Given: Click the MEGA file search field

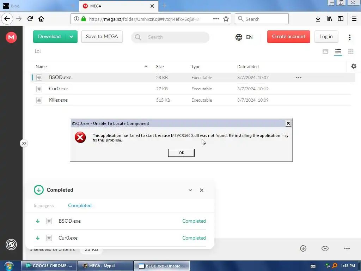Looking at the screenshot, I should point(170,37).
